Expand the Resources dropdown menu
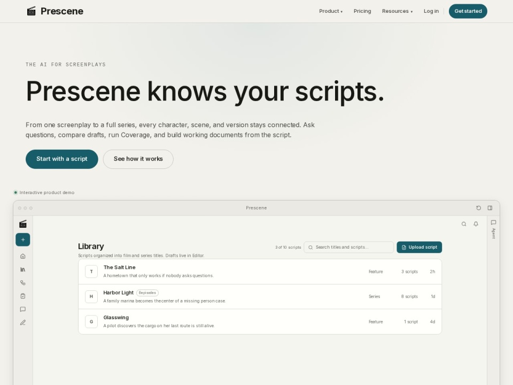The height and width of the screenshot is (385, 513). tap(397, 11)
